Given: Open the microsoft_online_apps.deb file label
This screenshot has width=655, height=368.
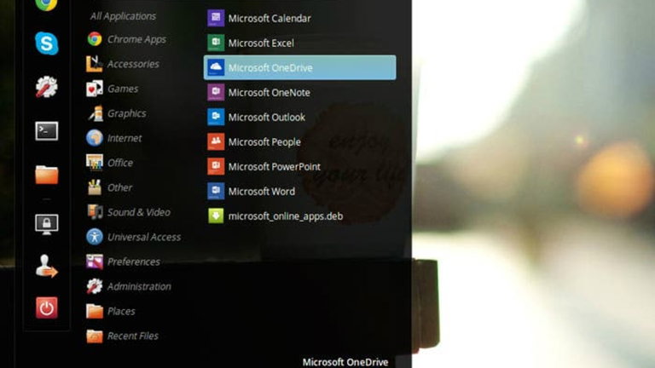Looking at the screenshot, I should (286, 216).
